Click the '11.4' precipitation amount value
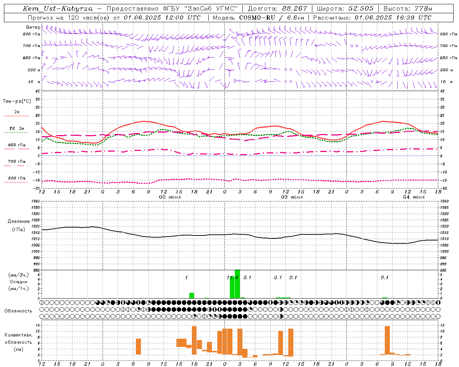The height and width of the screenshot is (367, 459). 232,277
